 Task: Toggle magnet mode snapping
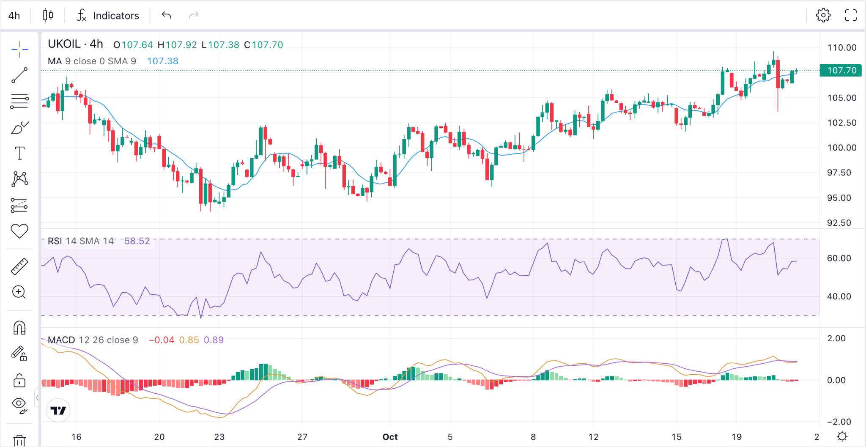(19, 328)
